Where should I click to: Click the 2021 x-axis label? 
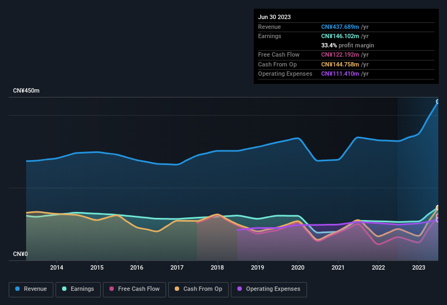(x=338, y=267)
